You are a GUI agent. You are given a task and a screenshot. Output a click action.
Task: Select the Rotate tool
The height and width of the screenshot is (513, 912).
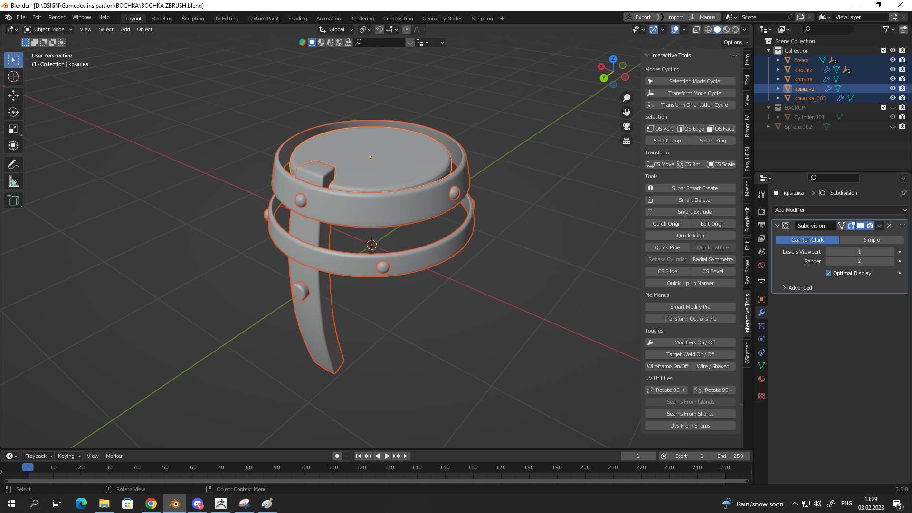coord(13,112)
